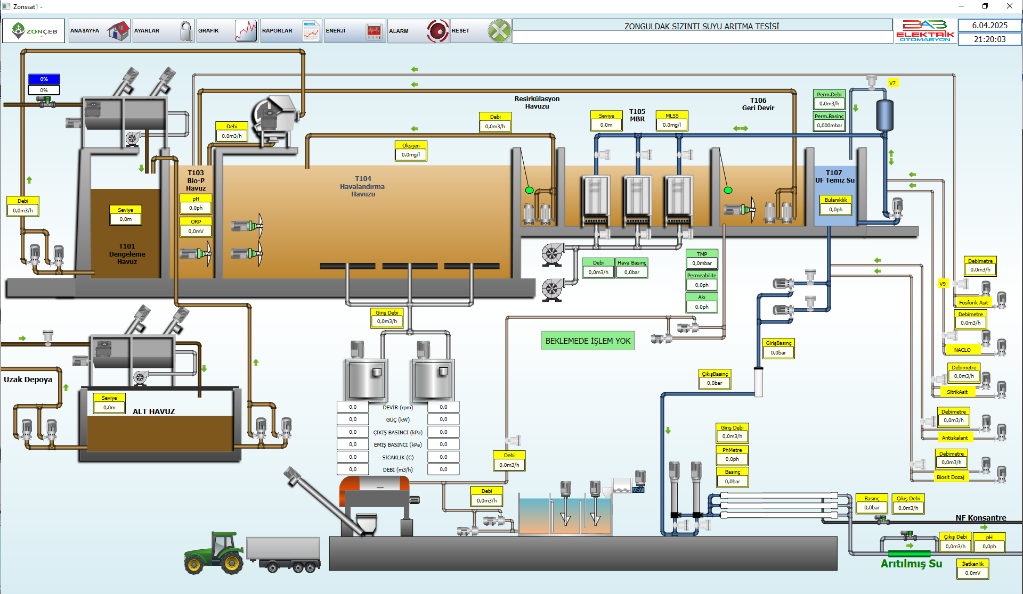Click the yellow V9 valve label
Screen dimensions: 1023x594
(x=942, y=284)
